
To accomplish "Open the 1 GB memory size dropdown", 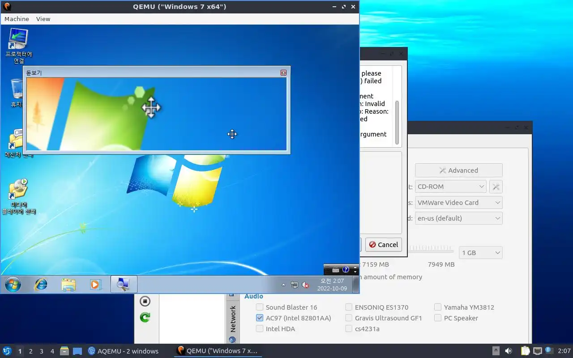I will 480,253.
